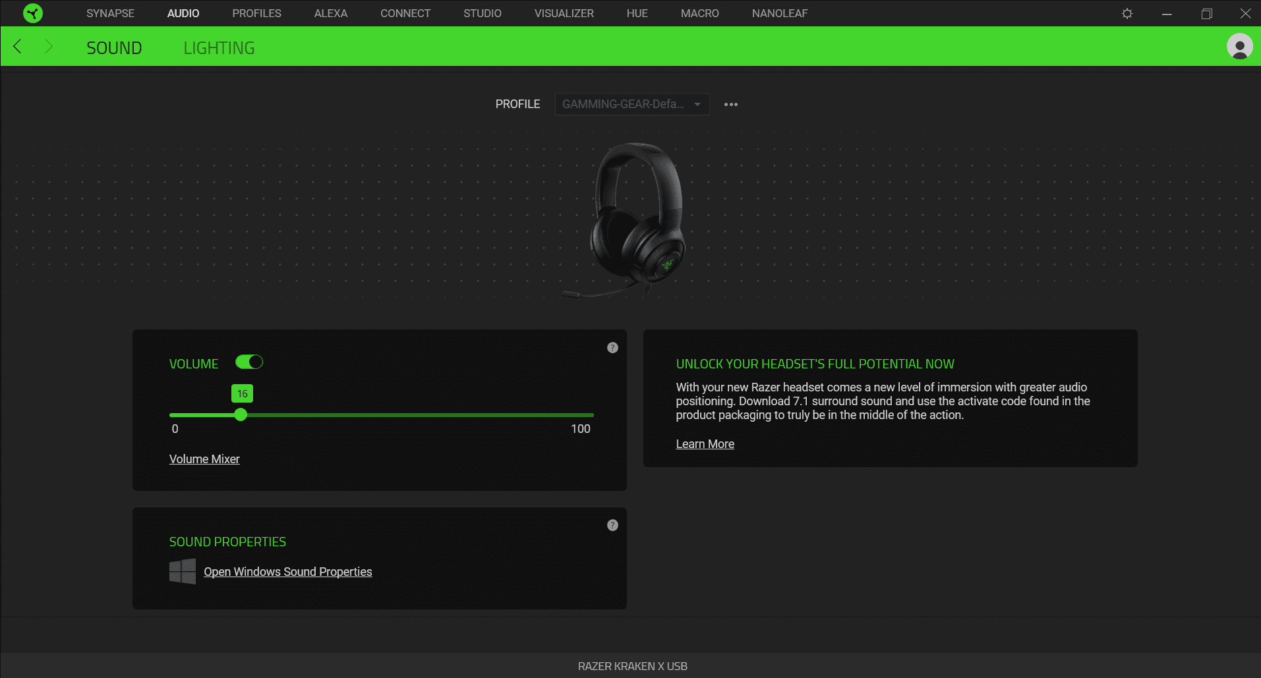Viewport: 1261px width, 678px height.
Task: Select the AUDIO tab
Action: click(x=183, y=13)
